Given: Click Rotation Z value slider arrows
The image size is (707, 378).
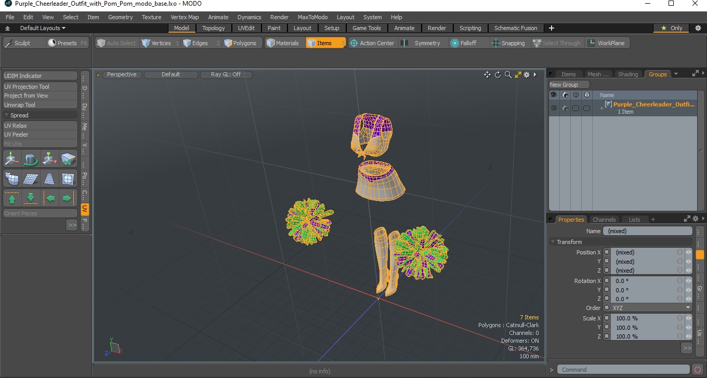Looking at the screenshot, I should [689, 299].
